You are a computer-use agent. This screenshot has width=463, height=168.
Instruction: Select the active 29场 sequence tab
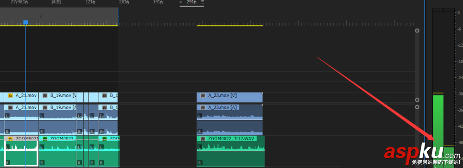(192, 2)
